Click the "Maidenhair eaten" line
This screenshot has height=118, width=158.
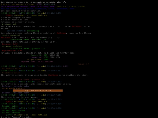[x=12, y=68]
